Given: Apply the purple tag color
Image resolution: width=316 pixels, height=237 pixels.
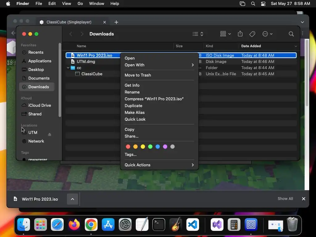Looking at the screenshot, I should click(165, 147).
